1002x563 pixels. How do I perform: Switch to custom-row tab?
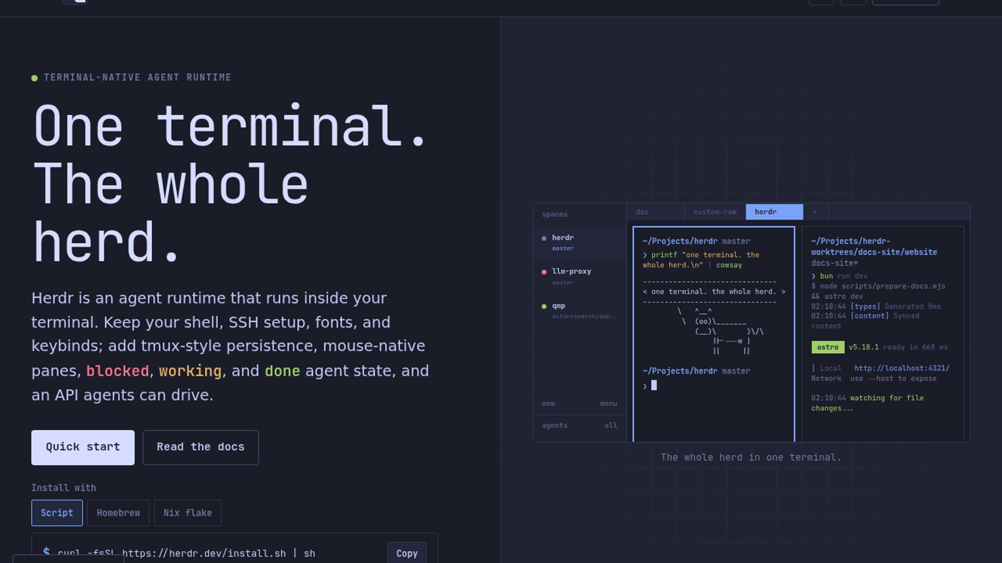point(715,212)
